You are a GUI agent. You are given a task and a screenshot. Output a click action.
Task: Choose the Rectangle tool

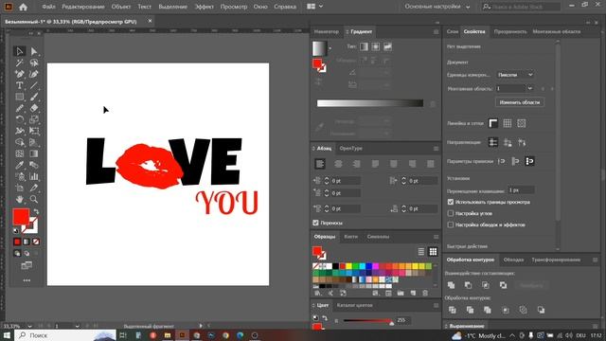coord(20,97)
